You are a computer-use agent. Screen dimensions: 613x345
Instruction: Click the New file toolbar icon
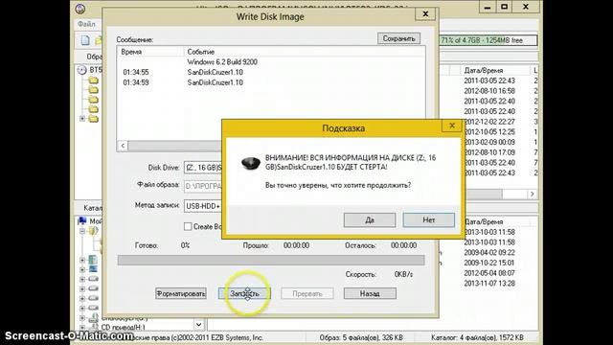pos(85,40)
